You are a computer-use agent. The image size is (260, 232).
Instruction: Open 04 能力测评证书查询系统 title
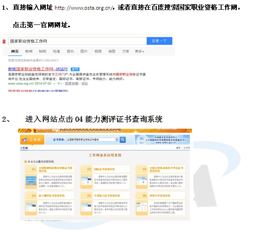[51, 196]
